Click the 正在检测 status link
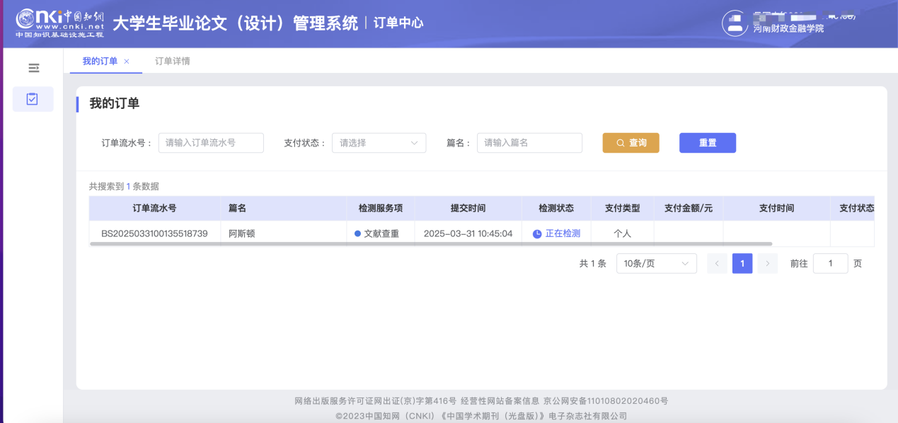898x423 pixels. pyautogui.click(x=563, y=233)
